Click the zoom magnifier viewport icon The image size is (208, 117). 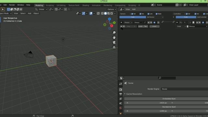pyautogui.click(x=114, y=32)
